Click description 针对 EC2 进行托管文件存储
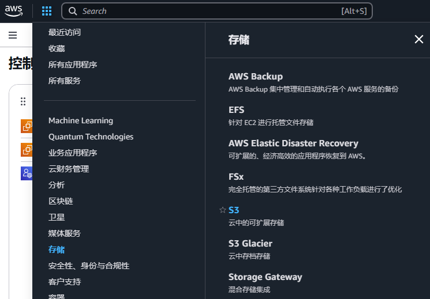Screen dimensions: 430x299 [x=271, y=122]
